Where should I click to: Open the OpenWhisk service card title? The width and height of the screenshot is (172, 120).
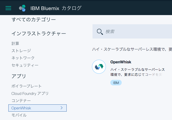pos(121,62)
